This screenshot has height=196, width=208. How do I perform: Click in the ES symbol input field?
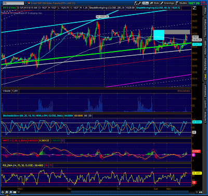coord(13,3)
